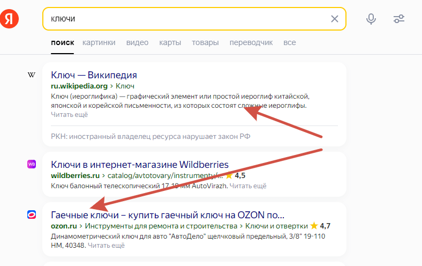Click the Wikipedia favicon
This screenshot has height=266, width=422.
(x=32, y=75)
